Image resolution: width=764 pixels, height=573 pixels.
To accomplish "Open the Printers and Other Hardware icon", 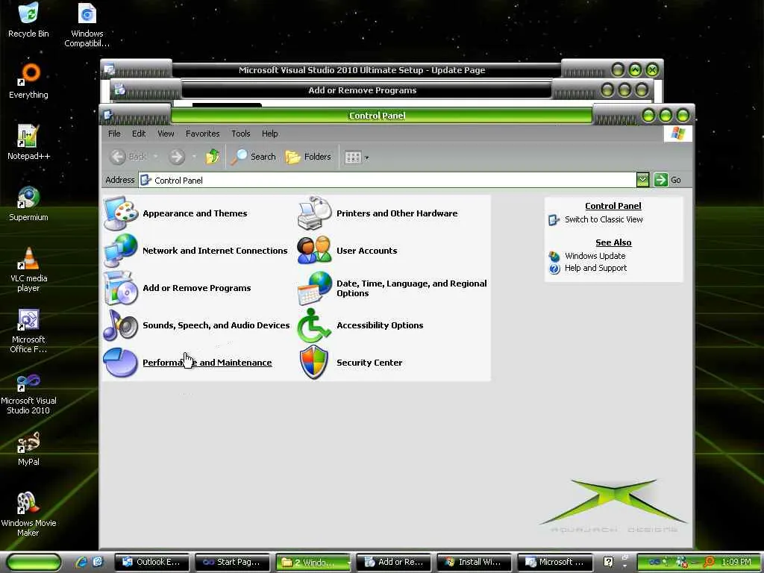I will [314, 213].
